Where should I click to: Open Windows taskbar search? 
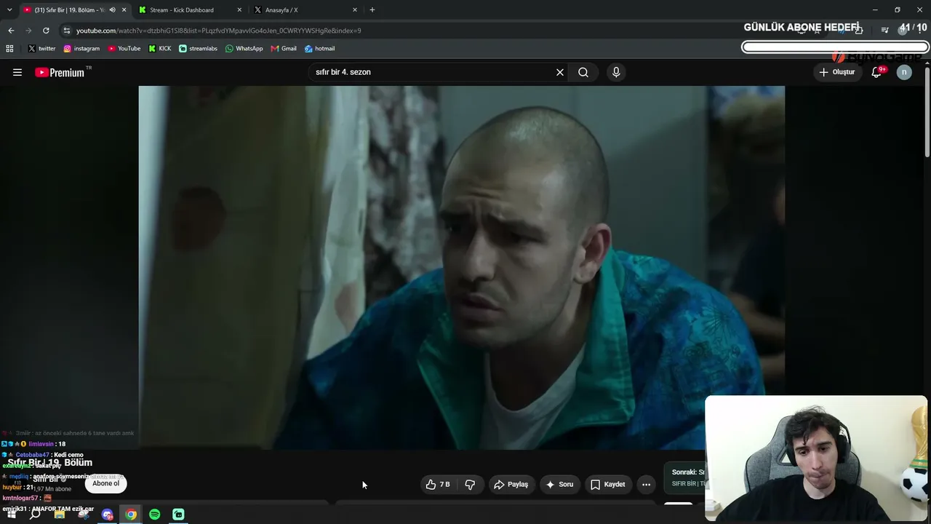click(x=35, y=515)
